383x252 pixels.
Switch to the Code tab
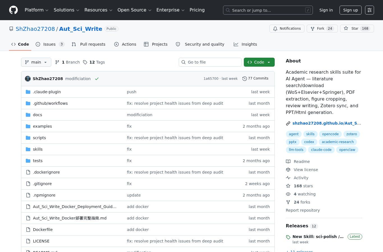[20, 44]
